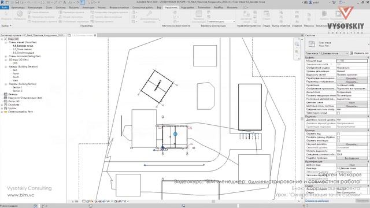Image resolution: width=370 pixels, height=208 pixels.
Task: Open the Insert (Вставить) ribbon tab
Action: 74,8
